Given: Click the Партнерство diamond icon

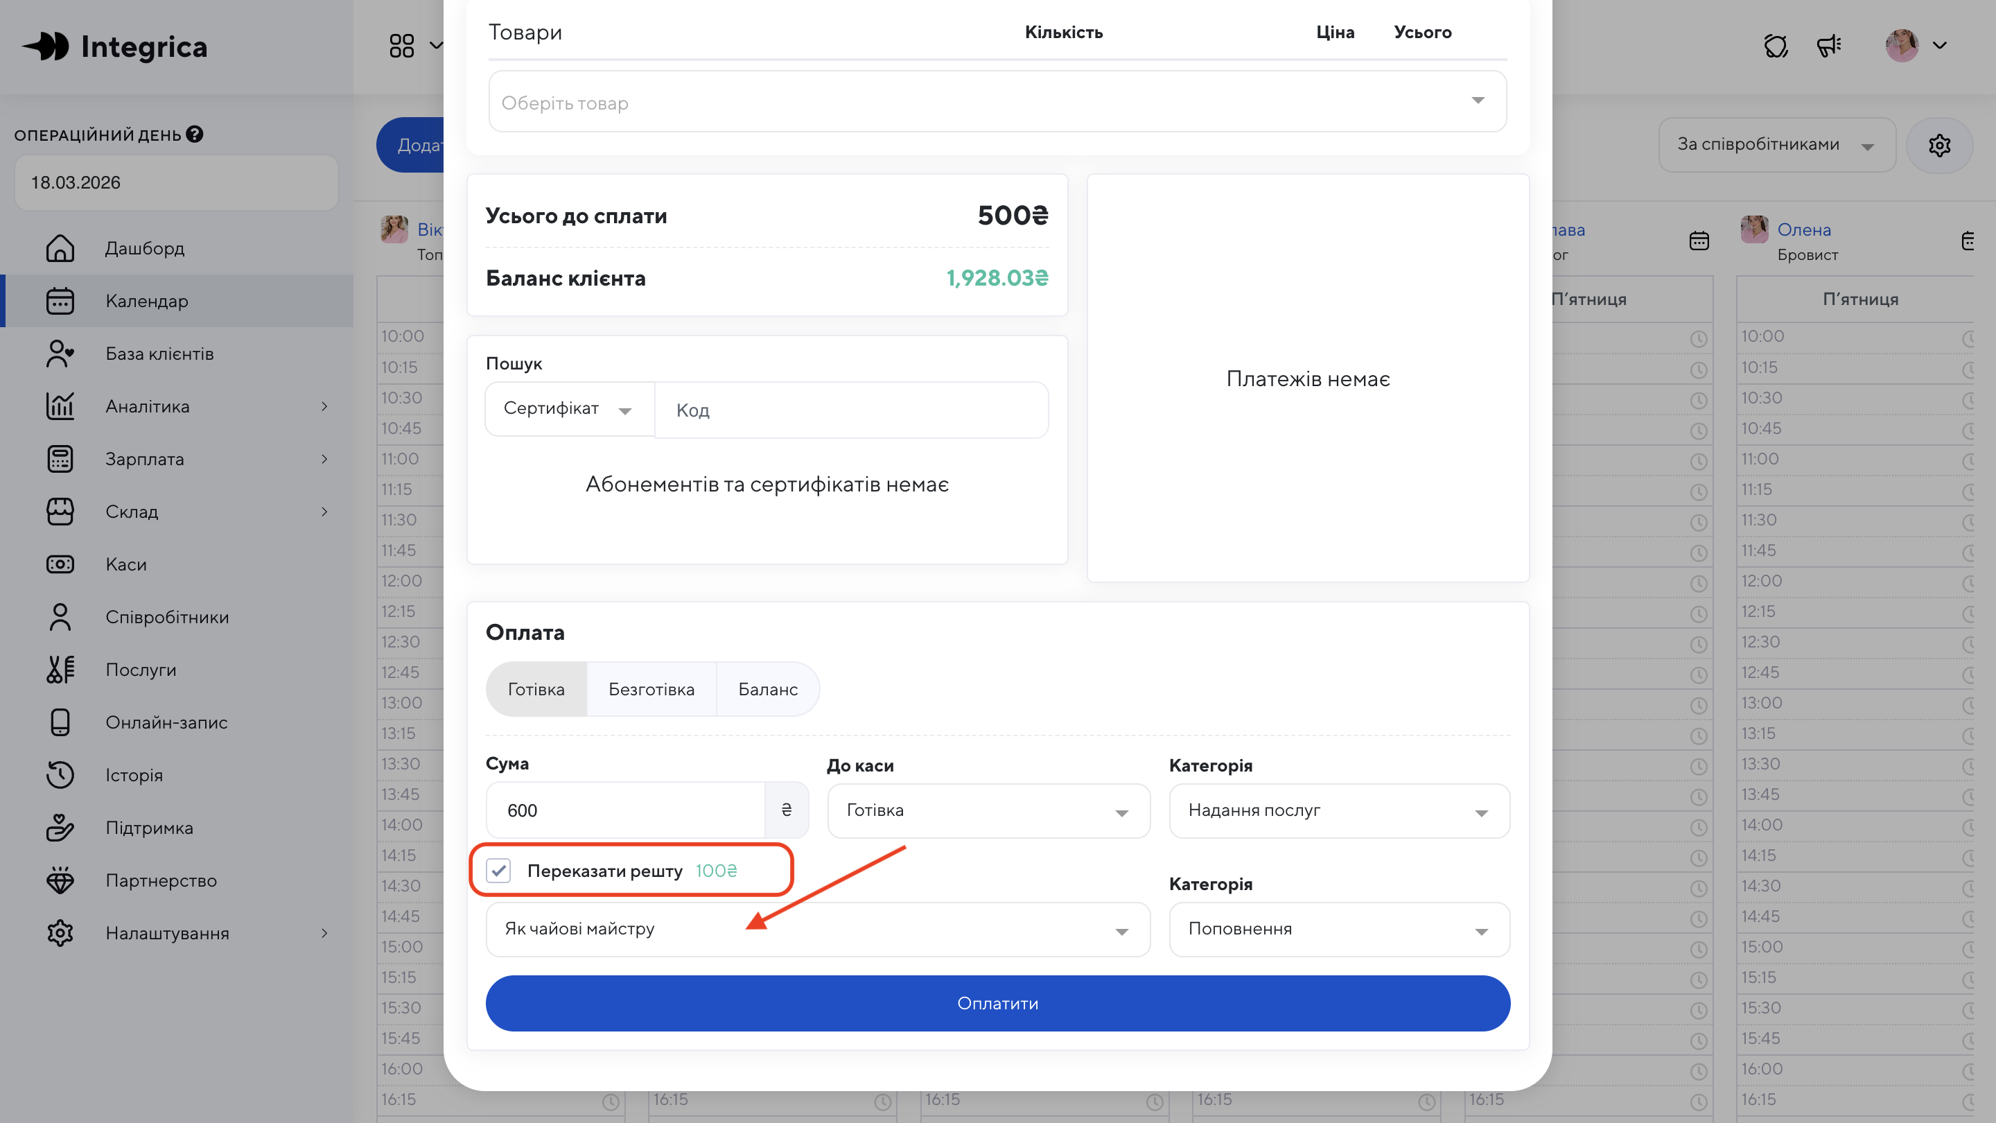Looking at the screenshot, I should 60,880.
